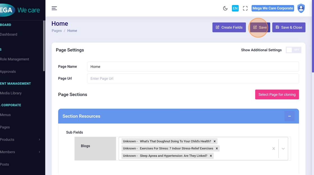Toggle Show Additional Settings switch

[293, 50]
